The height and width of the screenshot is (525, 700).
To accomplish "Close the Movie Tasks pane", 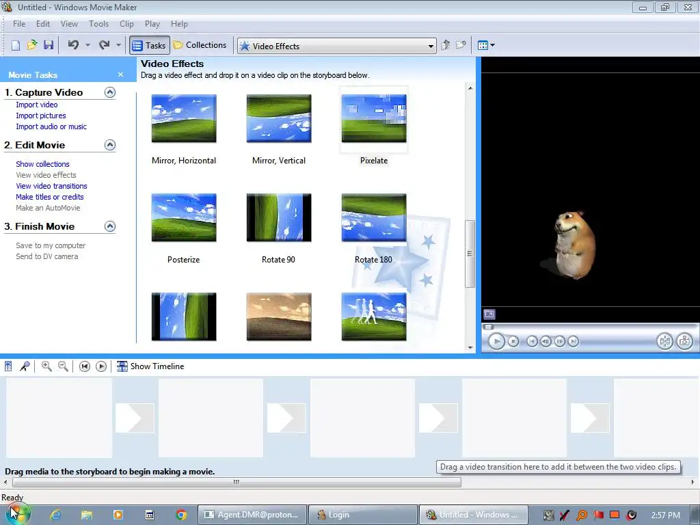I will click(120, 75).
